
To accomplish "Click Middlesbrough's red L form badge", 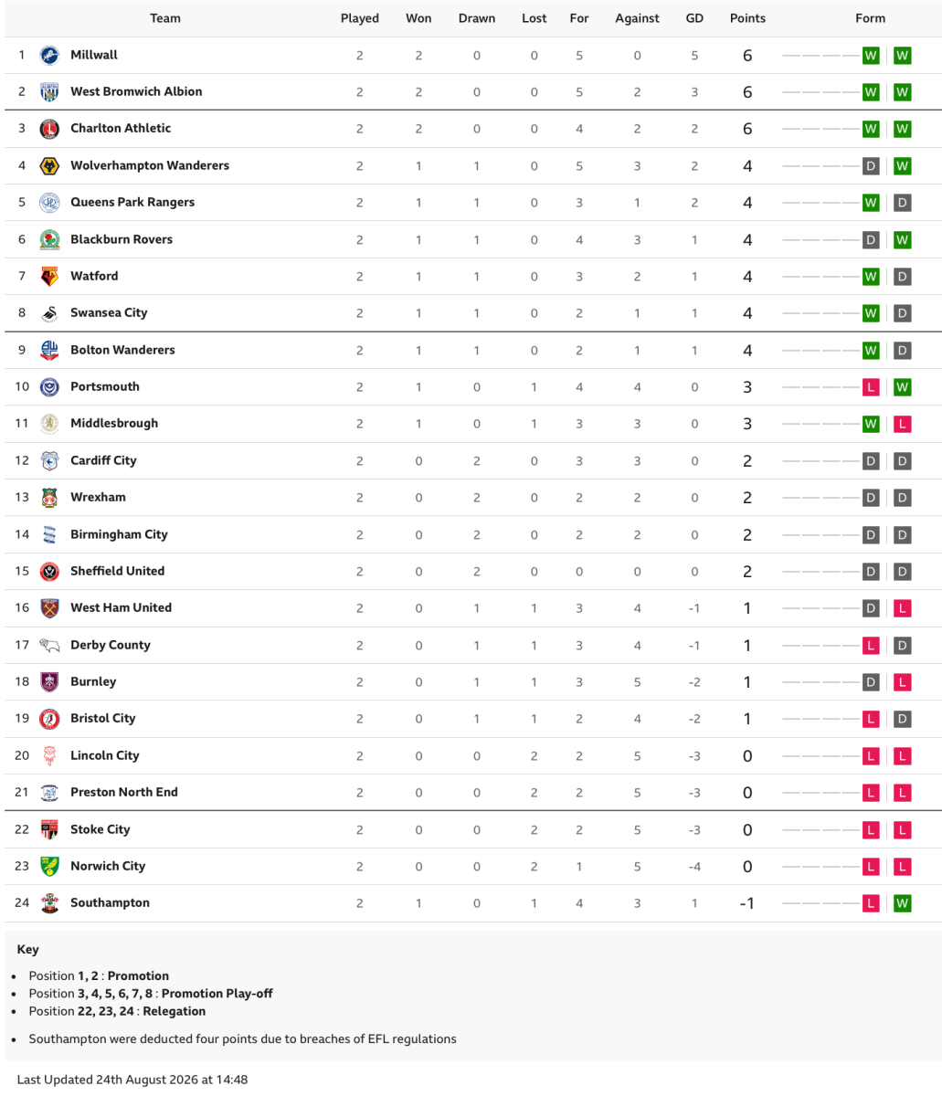I will [x=902, y=424].
